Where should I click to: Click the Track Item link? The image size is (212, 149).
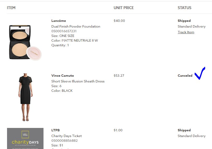186,32
